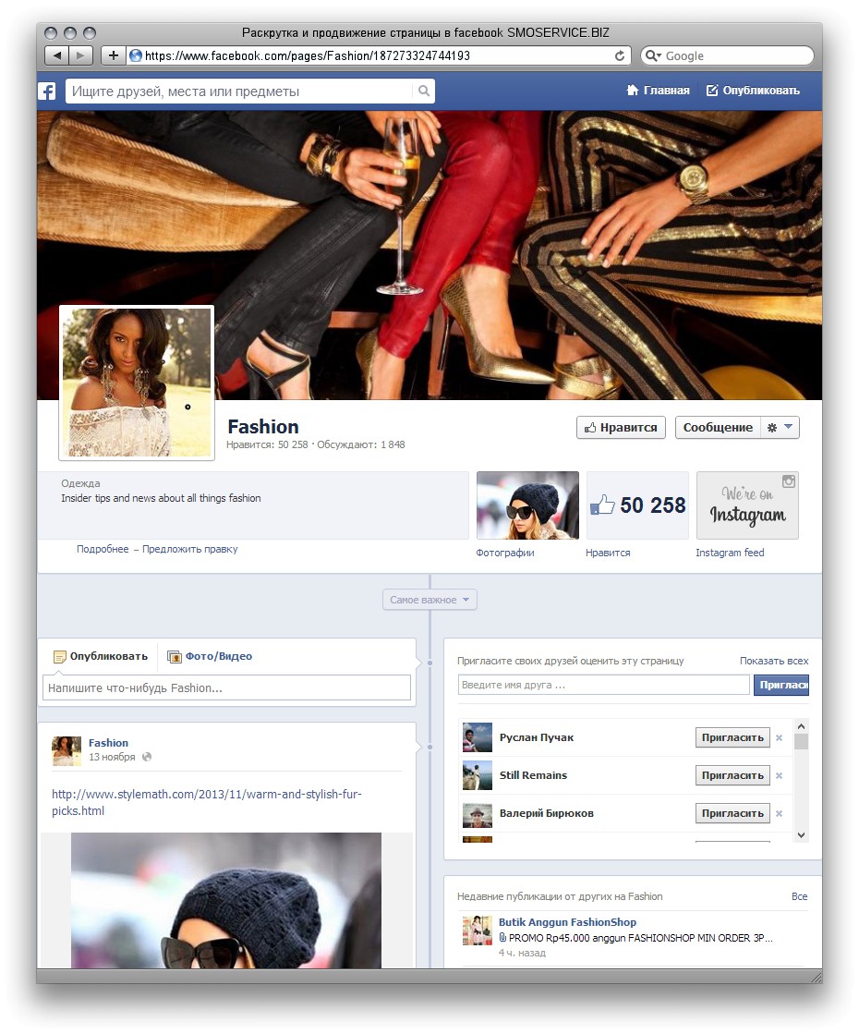
Task: Click Валерий Бирюков avatar
Action: pos(478,813)
